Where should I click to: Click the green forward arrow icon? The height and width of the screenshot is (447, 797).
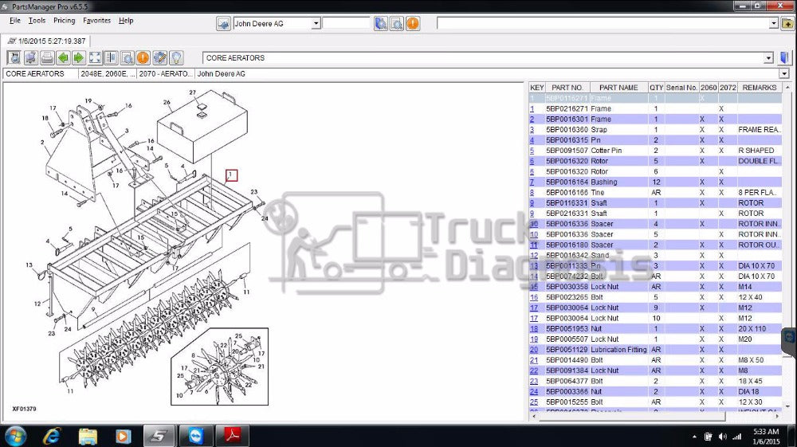79,57
